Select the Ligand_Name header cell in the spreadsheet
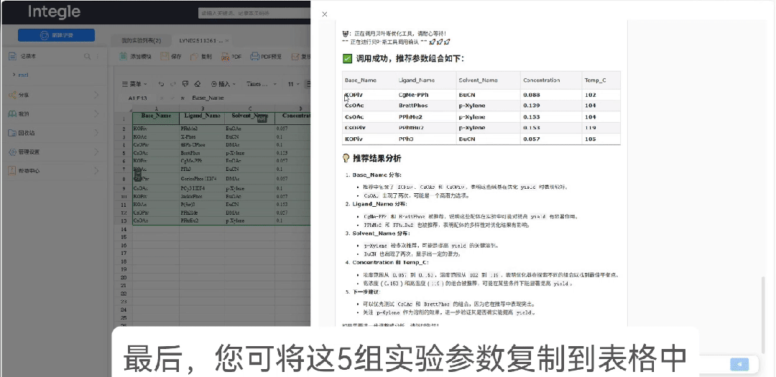 coord(202,117)
